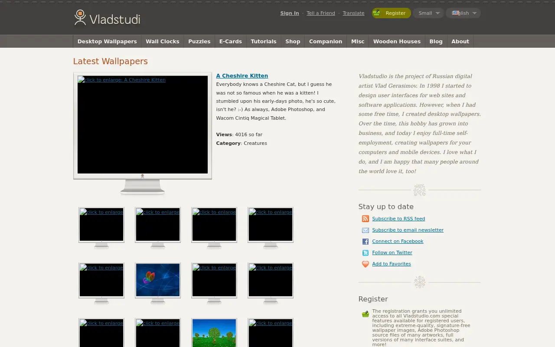
Task: Open the About page
Action: [460, 42]
